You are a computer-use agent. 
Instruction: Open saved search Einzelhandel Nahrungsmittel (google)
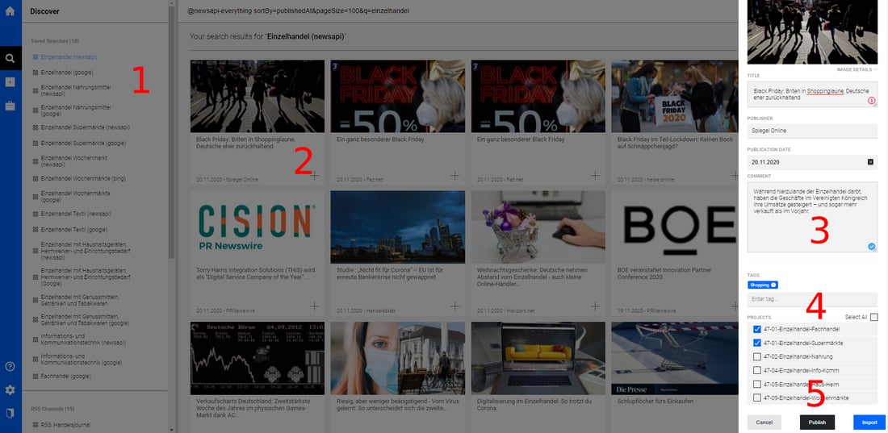(76, 110)
